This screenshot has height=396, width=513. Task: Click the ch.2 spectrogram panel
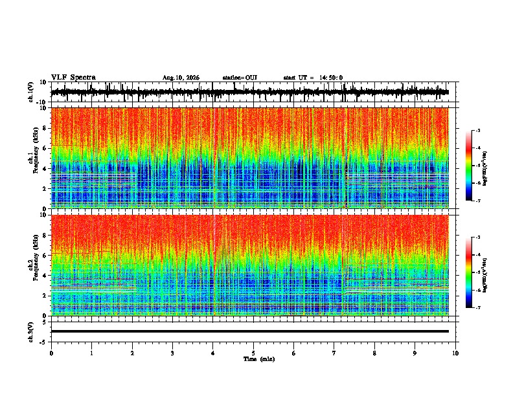coord(249,265)
